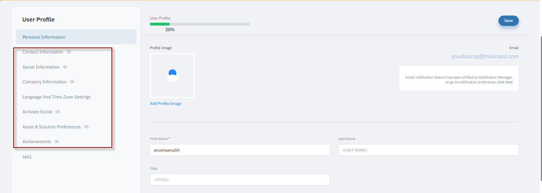Viewport: 542px width, 193px height.
Task: Follow the 'click here' notification preference link
Action: [504, 82]
